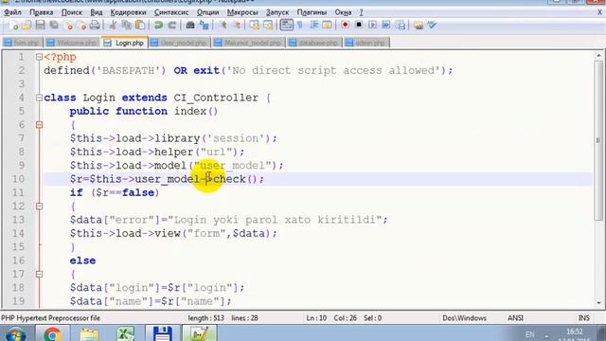Toggle synchronized horizontal scrolling
The width and height of the screenshot is (606, 341).
click(x=268, y=26)
